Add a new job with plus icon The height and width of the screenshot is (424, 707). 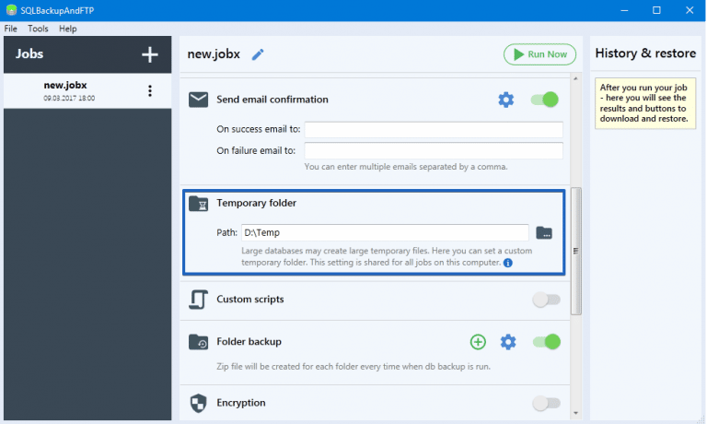(x=150, y=54)
